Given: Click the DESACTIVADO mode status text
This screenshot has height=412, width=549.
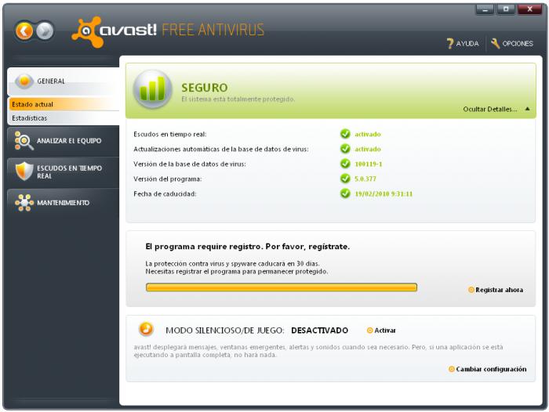Looking at the screenshot, I should click(x=320, y=331).
